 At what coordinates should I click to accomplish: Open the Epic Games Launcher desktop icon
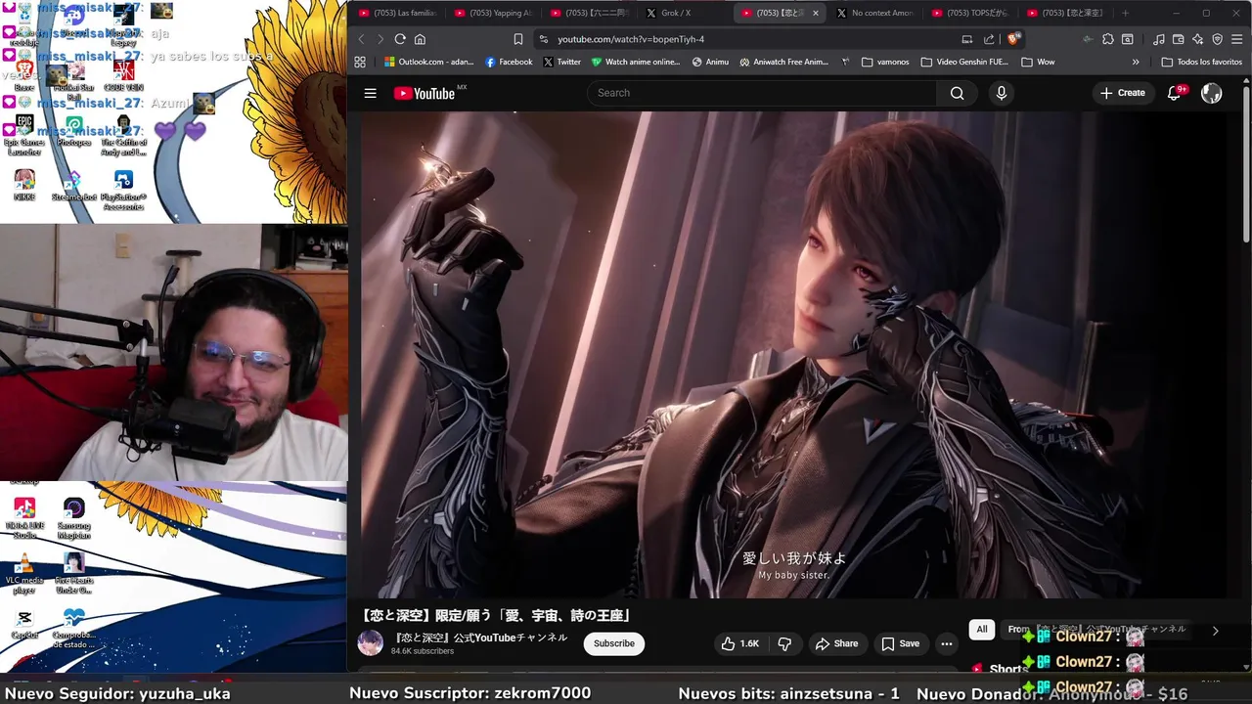coord(24,137)
